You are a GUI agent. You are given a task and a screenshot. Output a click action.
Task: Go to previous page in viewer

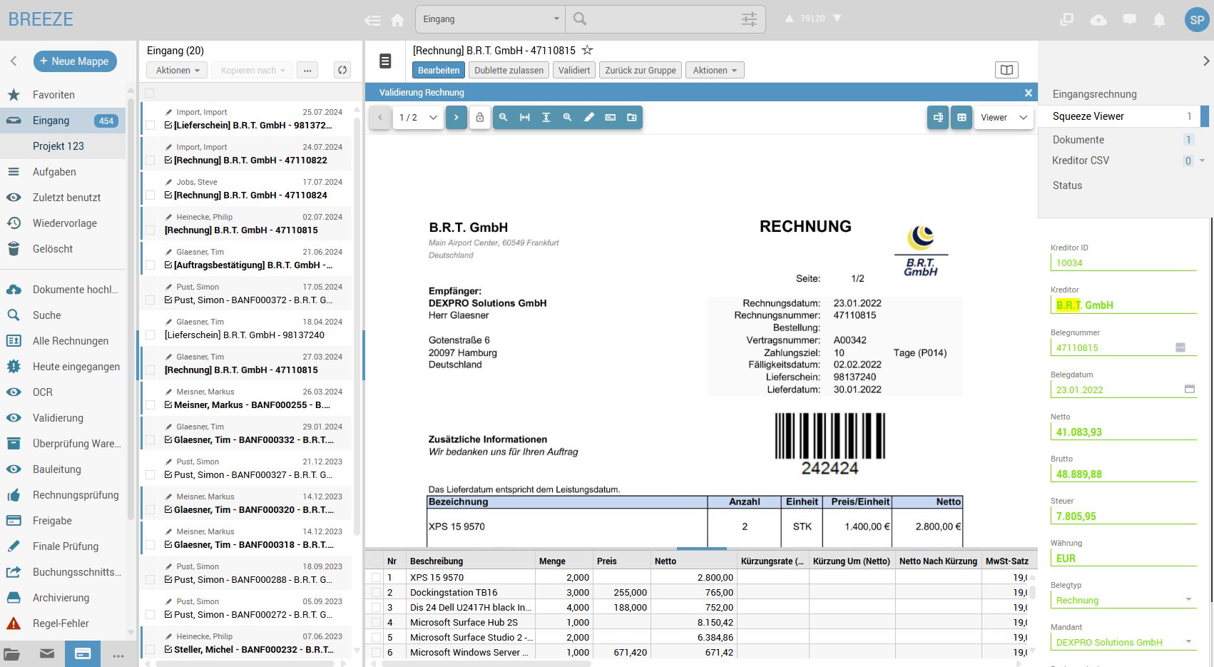coord(380,118)
